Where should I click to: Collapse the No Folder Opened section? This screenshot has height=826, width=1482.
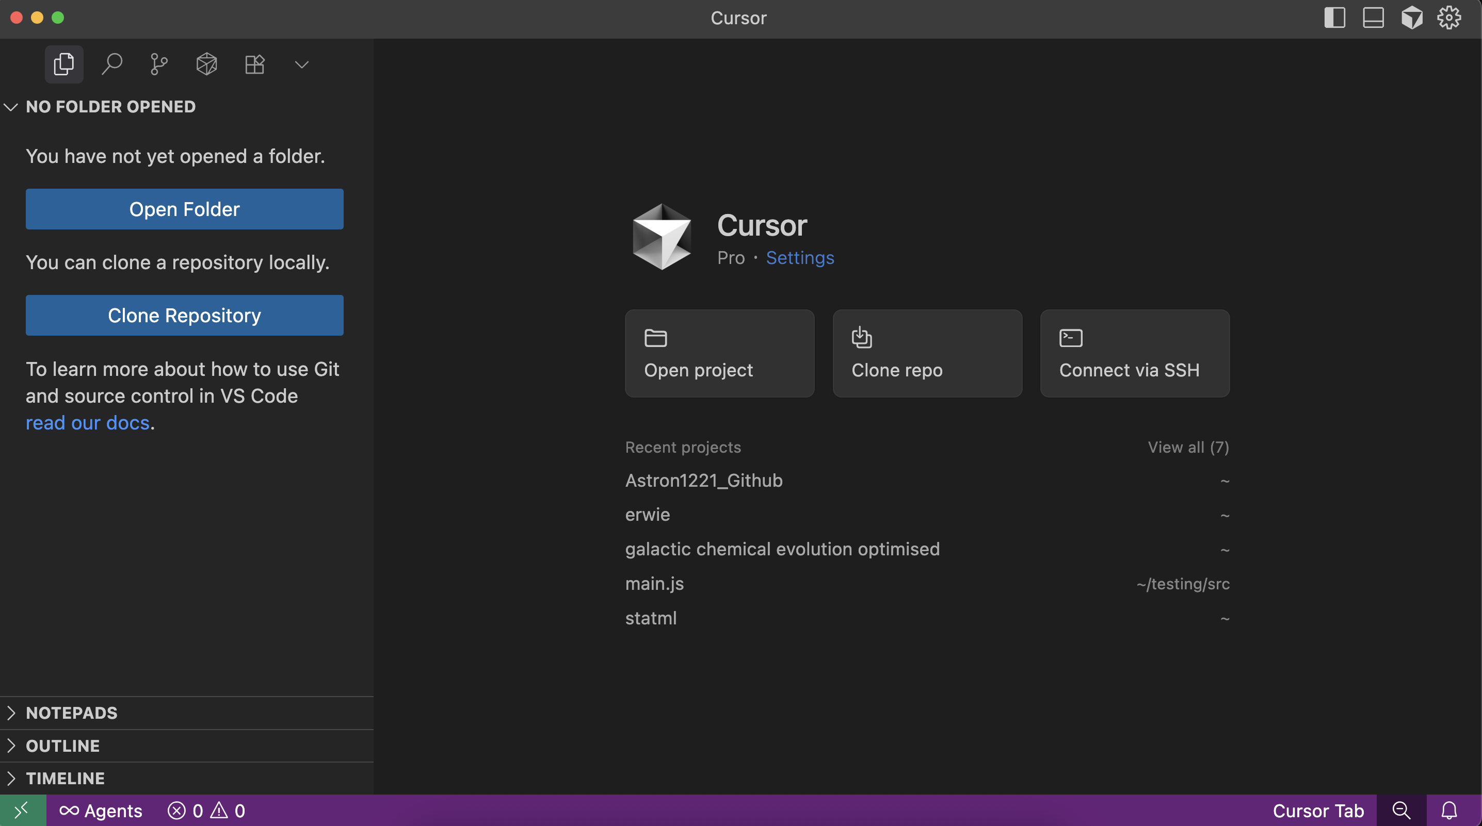coord(187,107)
